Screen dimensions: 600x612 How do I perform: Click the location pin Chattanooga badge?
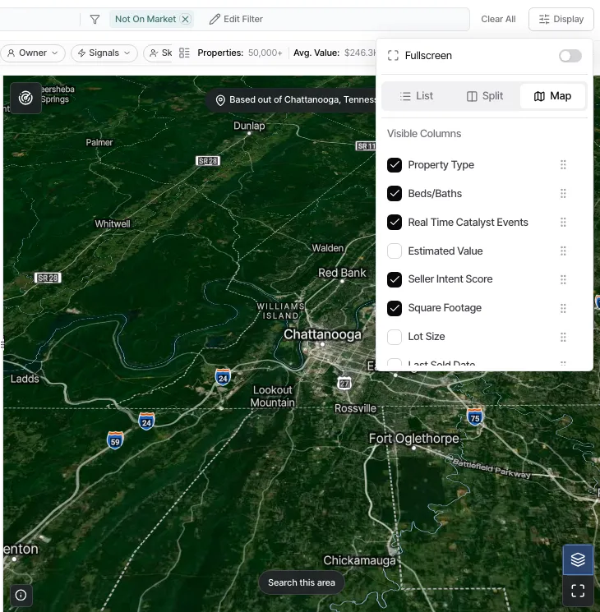(291, 100)
